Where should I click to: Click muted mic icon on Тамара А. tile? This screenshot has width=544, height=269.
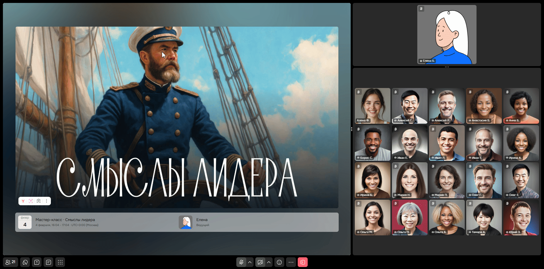[x=470, y=204]
